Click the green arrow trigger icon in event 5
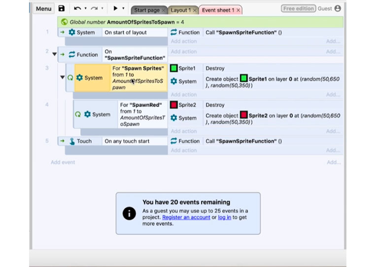 tap(63, 141)
